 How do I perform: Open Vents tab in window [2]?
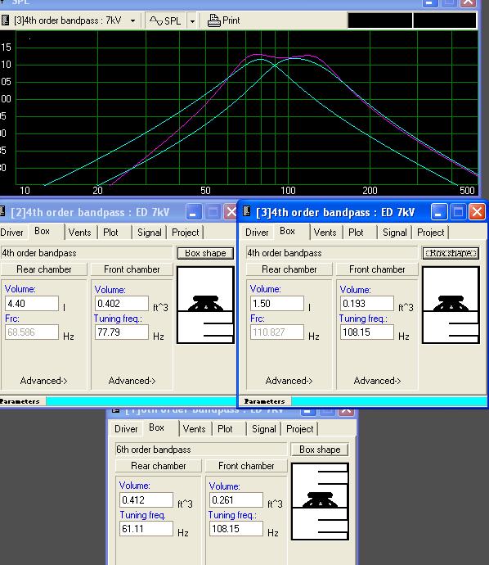pos(79,233)
